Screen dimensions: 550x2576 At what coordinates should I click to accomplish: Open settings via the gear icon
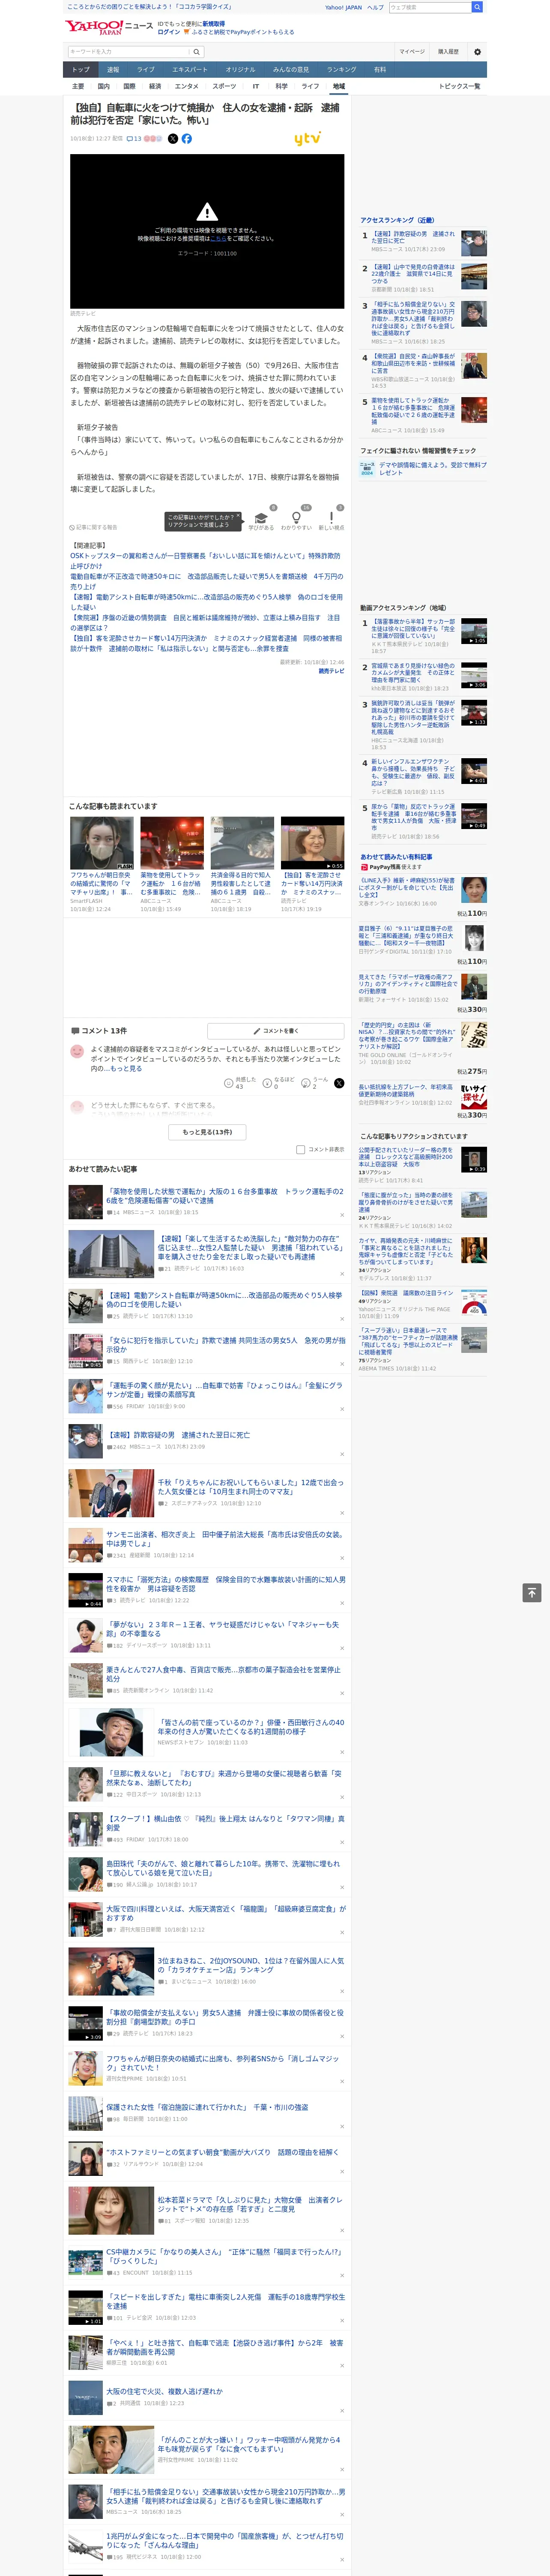[477, 52]
